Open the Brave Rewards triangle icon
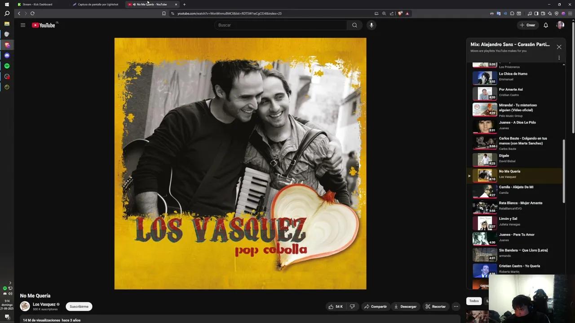Viewport: 575px width, 323px height. click(407, 13)
